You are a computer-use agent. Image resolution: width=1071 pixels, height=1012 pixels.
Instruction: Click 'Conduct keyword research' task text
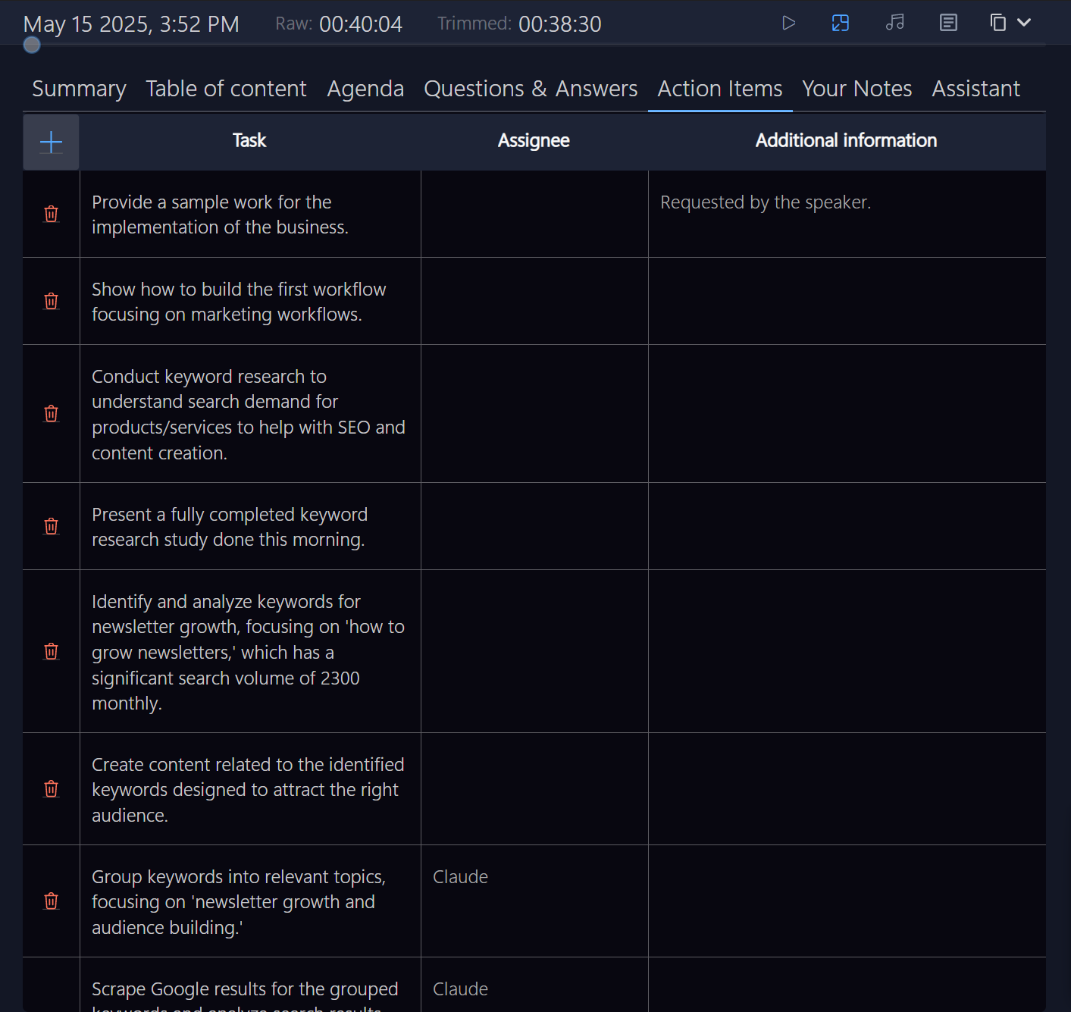click(x=249, y=415)
